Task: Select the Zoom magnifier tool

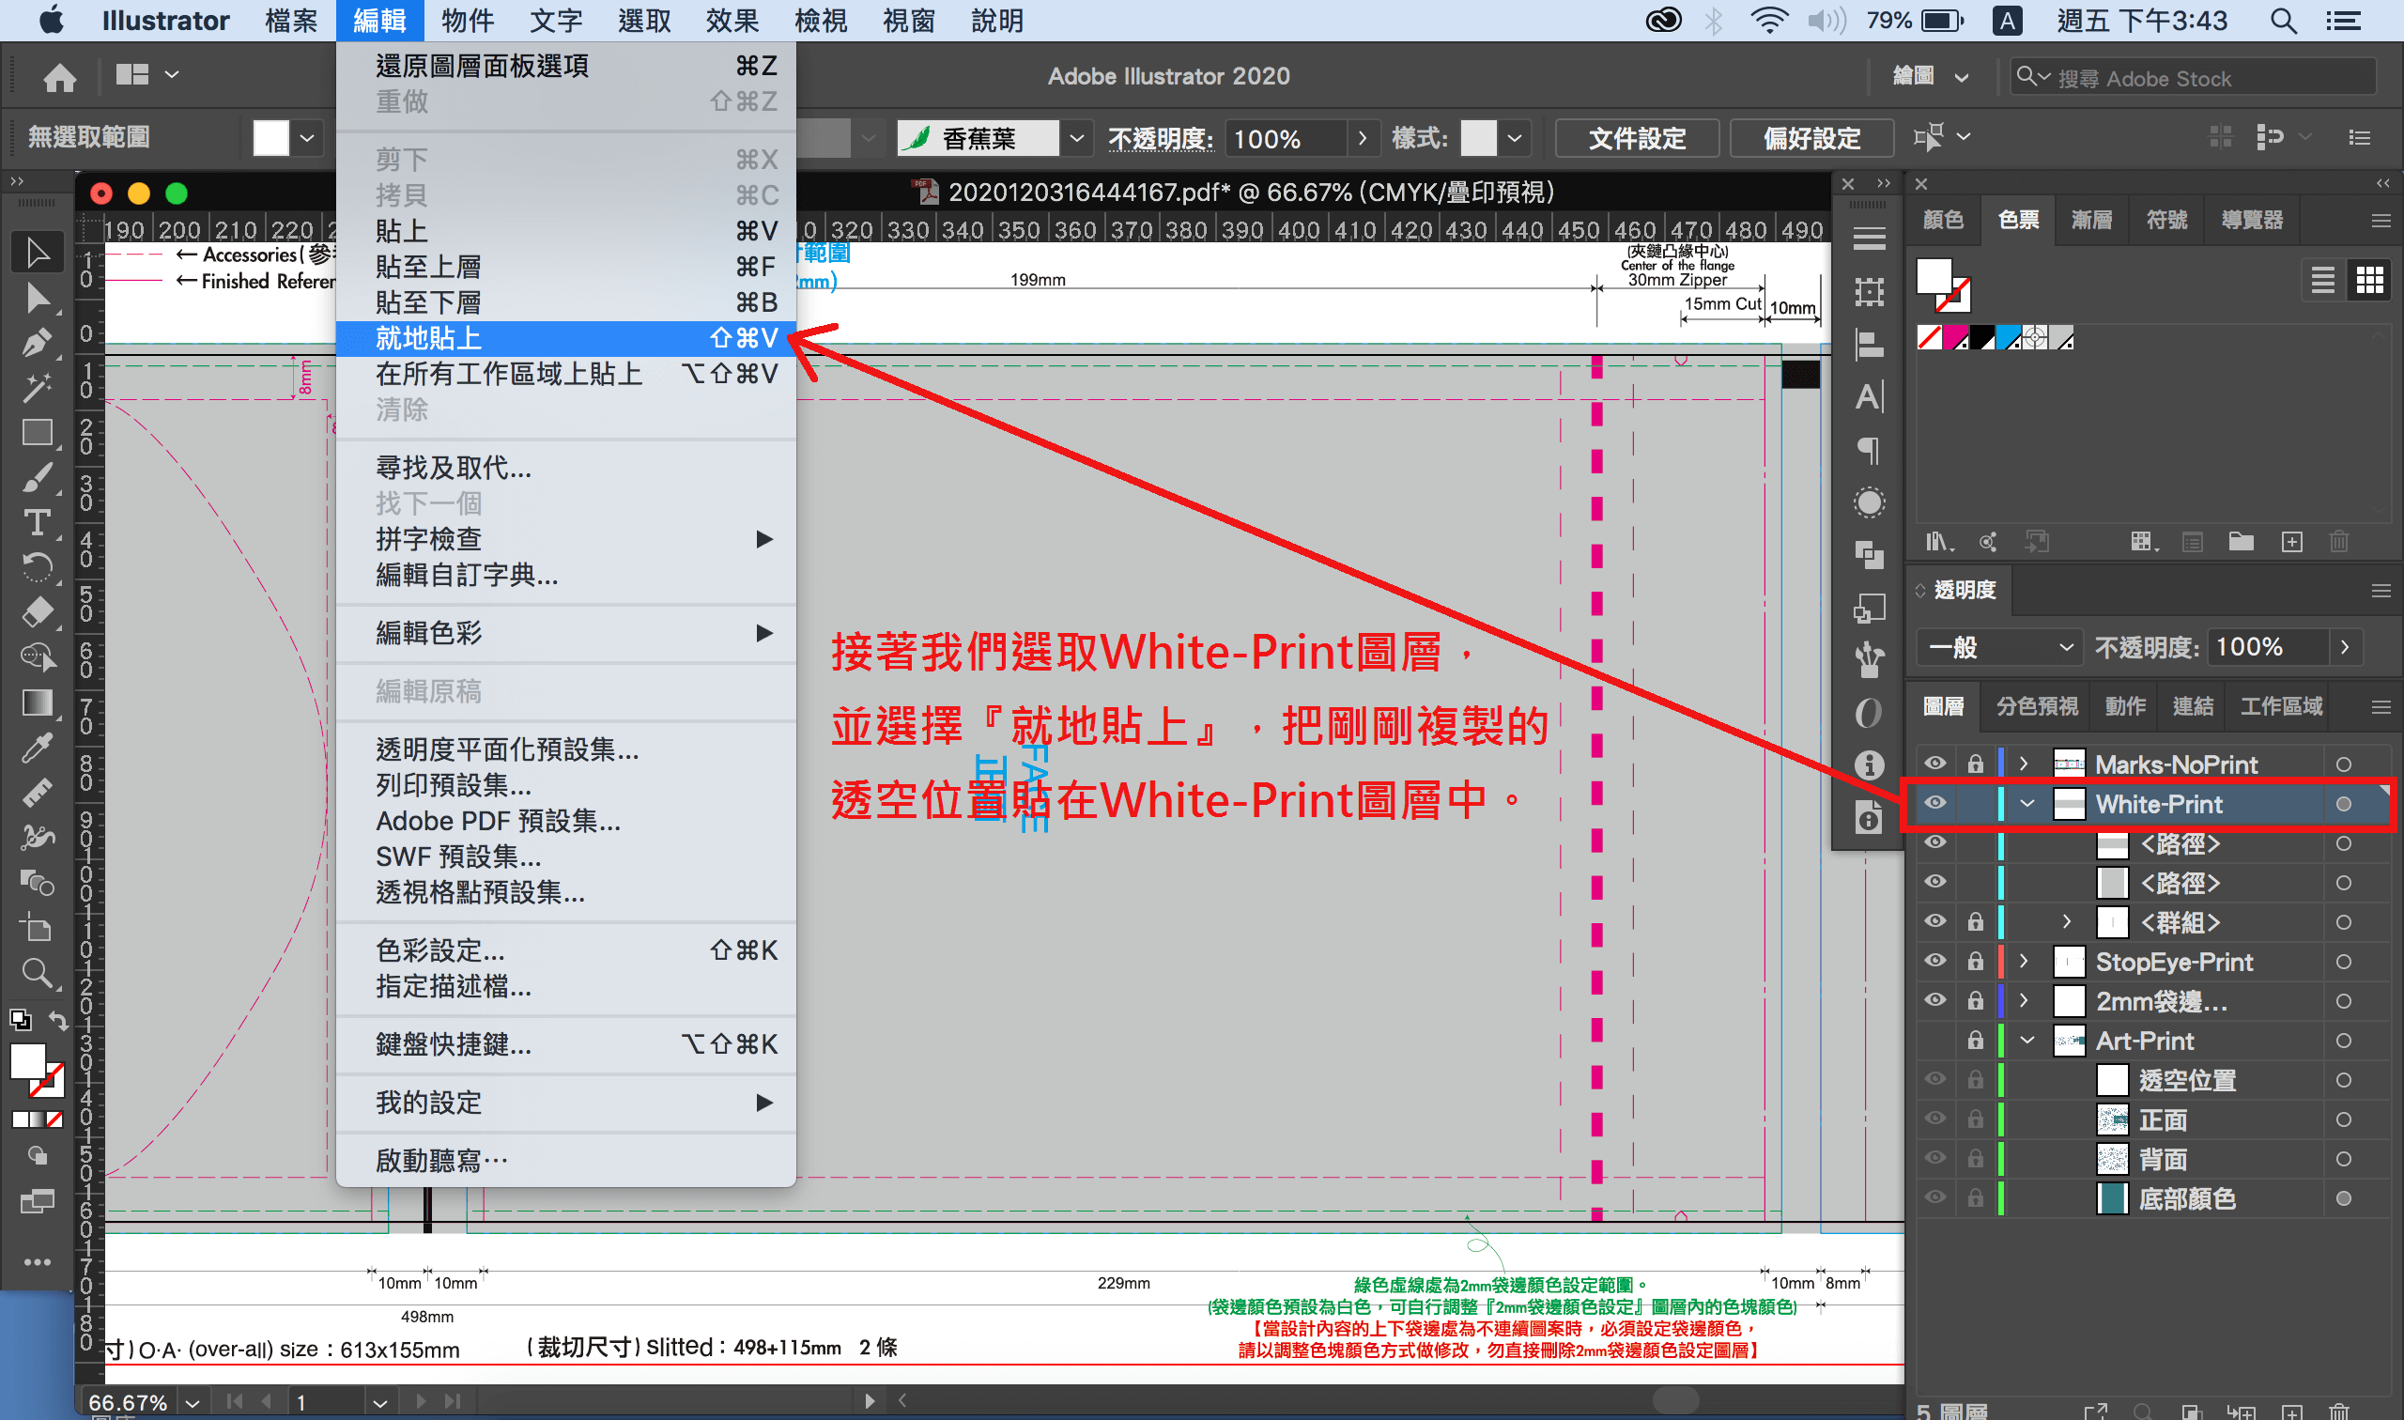Action: (37, 974)
